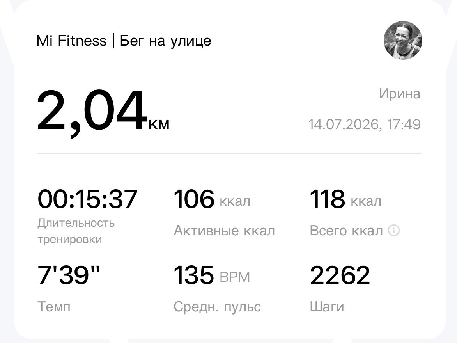Click the user name Ирина
Viewport: 457px width, 343px height.
coord(400,94)
